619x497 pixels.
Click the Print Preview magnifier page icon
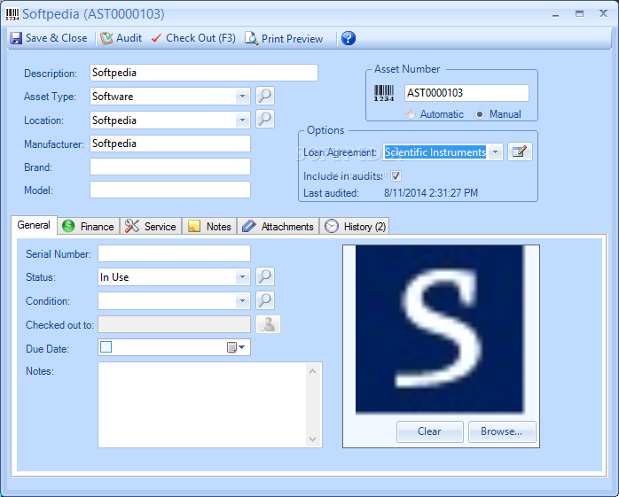point(251,38)
